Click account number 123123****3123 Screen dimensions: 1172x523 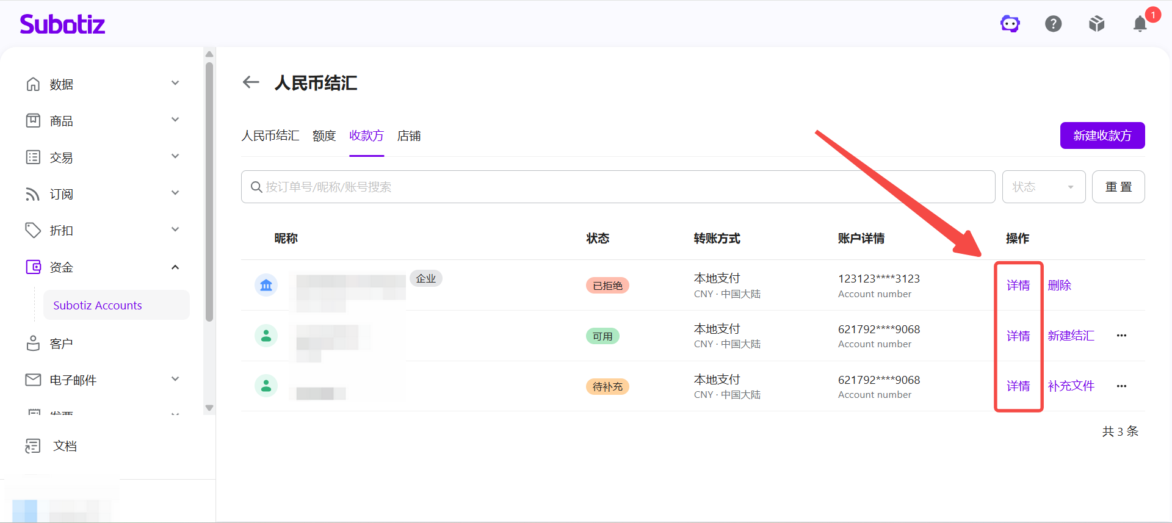pos(879,278)
